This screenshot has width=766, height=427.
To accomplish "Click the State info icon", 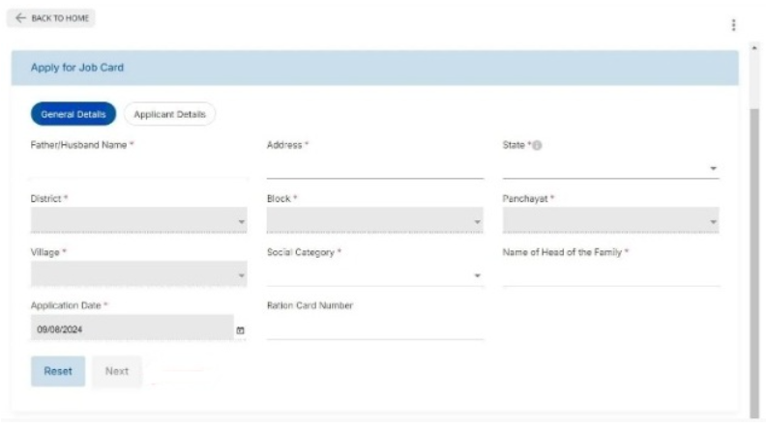I will (537, 145).
